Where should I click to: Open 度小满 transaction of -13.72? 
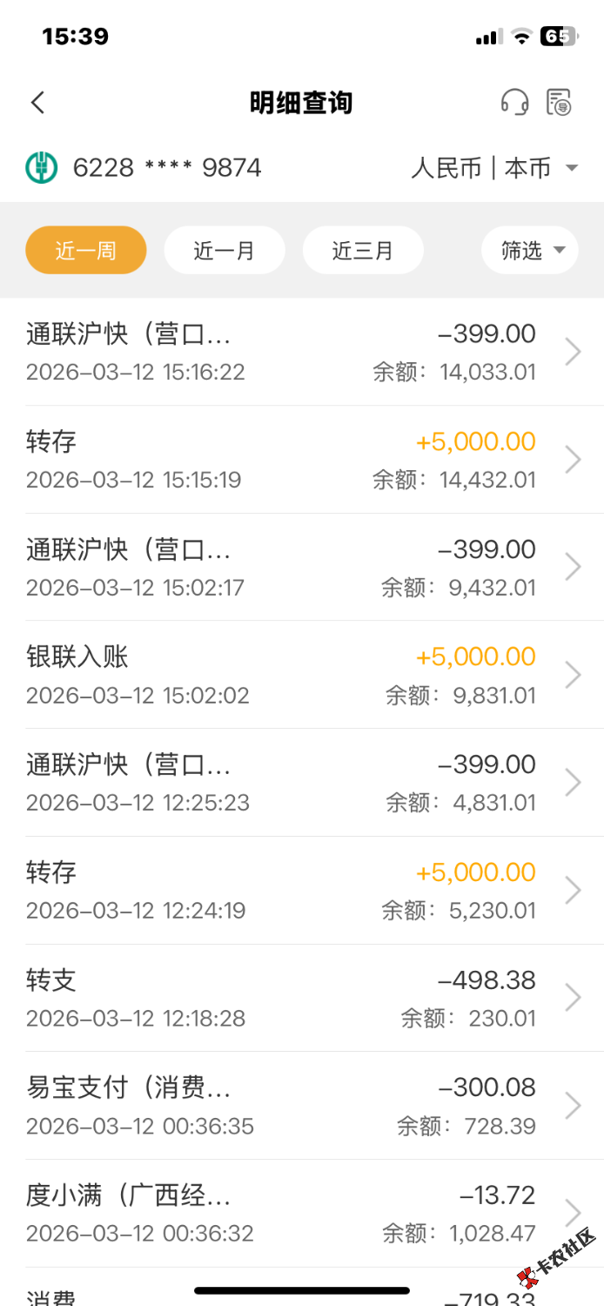tap(279, 1213)
